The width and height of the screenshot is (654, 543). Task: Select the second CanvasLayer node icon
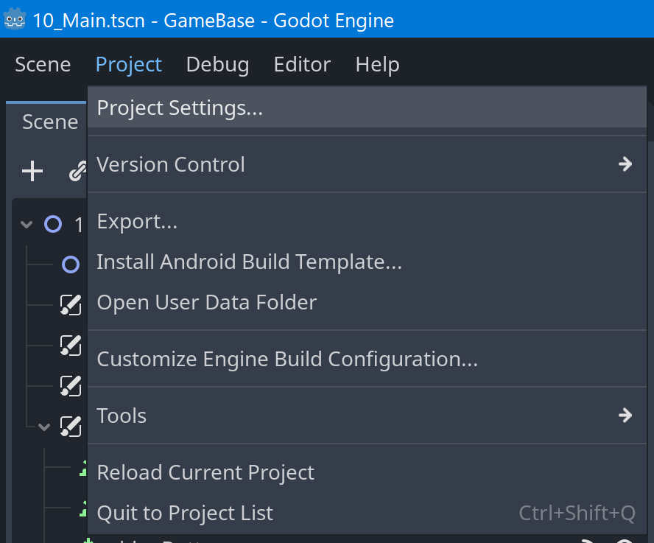pyautogui.click(x=70, y=344)
